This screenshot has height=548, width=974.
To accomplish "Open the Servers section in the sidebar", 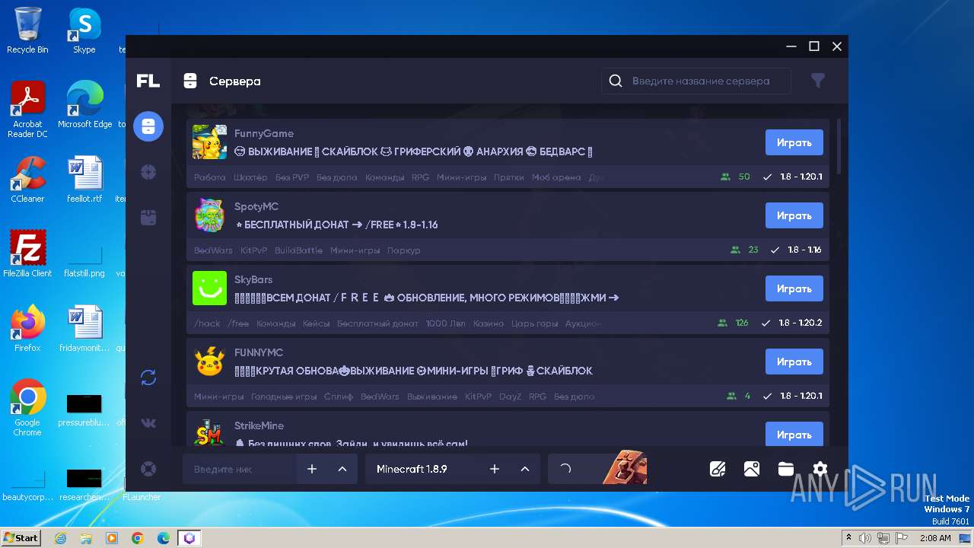I will tap(148, 126).
